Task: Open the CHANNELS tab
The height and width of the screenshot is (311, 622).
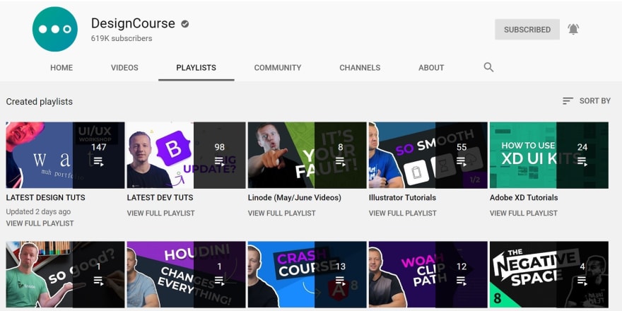Action: [x=360, y=68]
